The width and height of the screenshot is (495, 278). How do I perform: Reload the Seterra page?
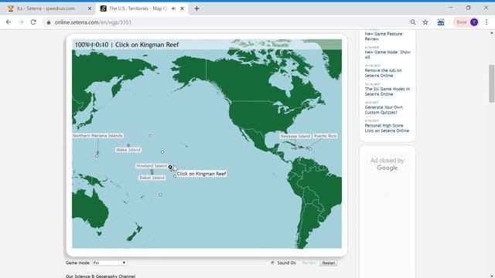pyautogui.click(x=33, y=22)
